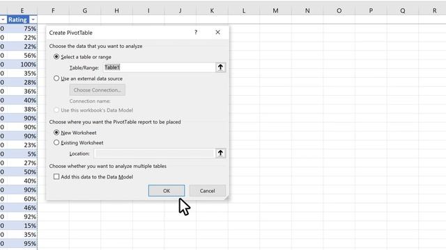Screen dimensions: 446x250
Task: Select the cell showing 75%
Action: (22, 28)
